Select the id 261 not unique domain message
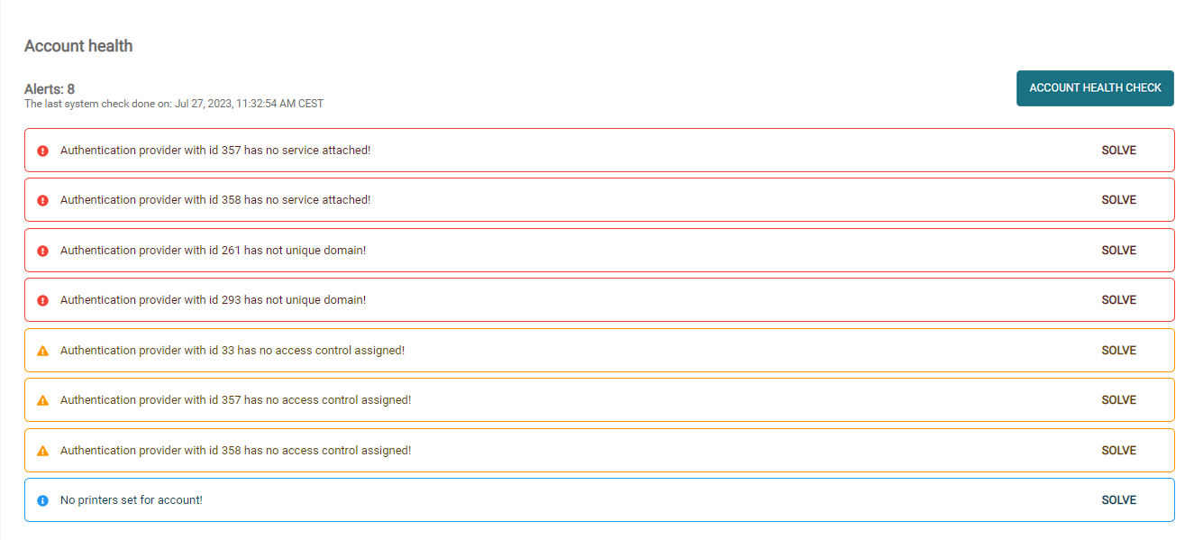 click(213, 251)
